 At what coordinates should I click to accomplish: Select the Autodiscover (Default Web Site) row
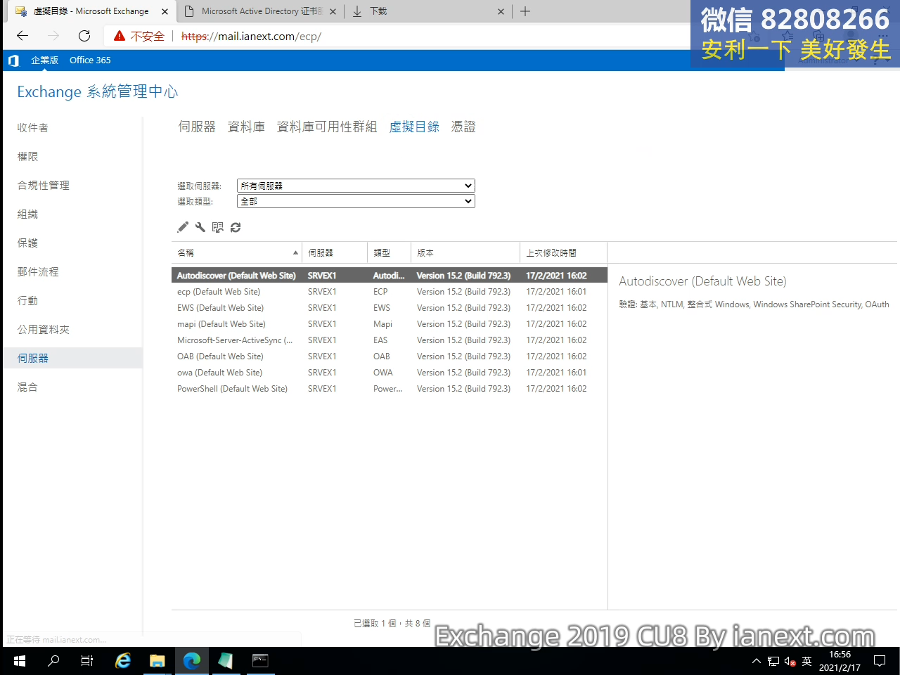point(389,276)
